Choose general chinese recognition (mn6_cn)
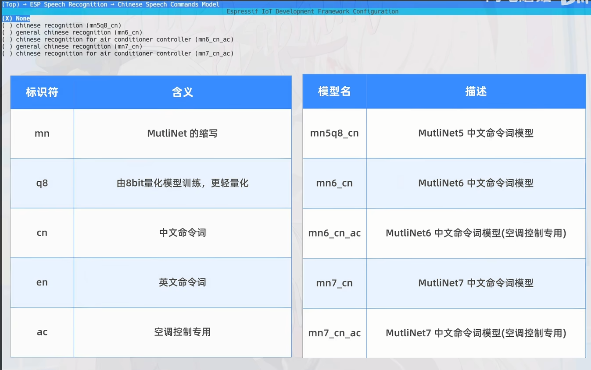 click(72, 32)
